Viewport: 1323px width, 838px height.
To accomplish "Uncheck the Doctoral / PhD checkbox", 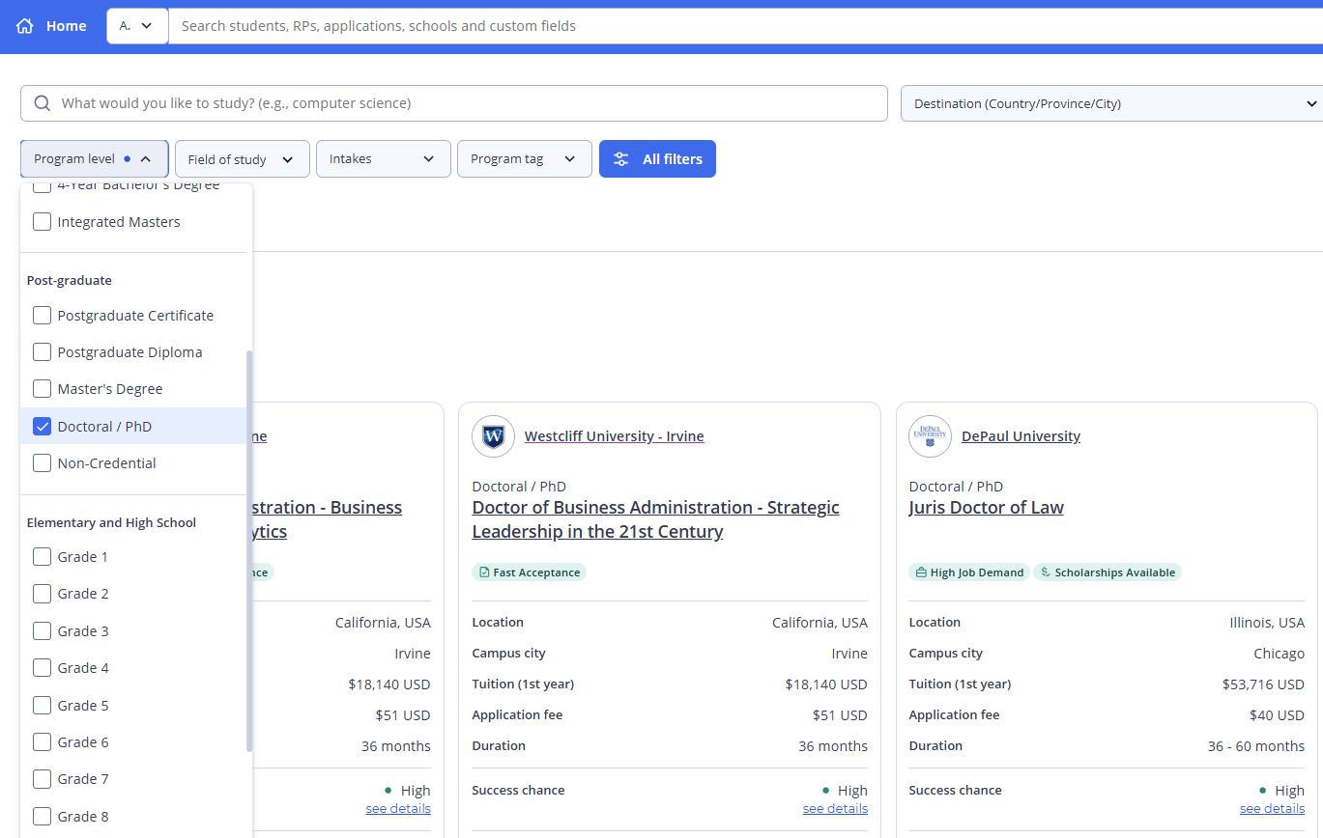I will (x=43, y=427).
